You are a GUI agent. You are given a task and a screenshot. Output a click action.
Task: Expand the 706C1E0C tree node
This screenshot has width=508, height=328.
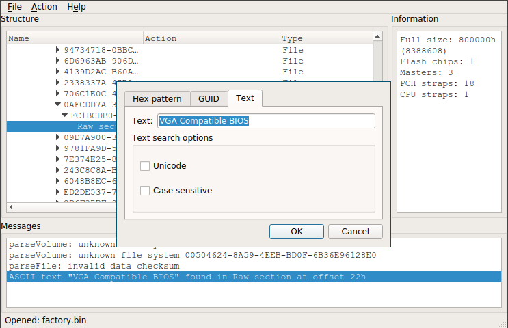(57, 94)
